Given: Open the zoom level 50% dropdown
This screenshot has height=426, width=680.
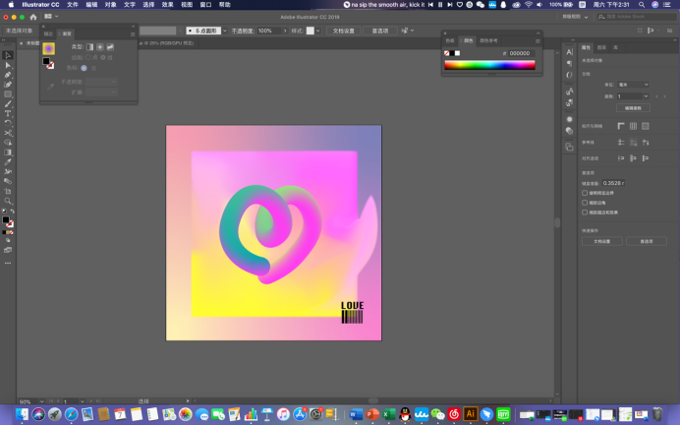Looking at the screenshot, I should [x=41, y=401].
